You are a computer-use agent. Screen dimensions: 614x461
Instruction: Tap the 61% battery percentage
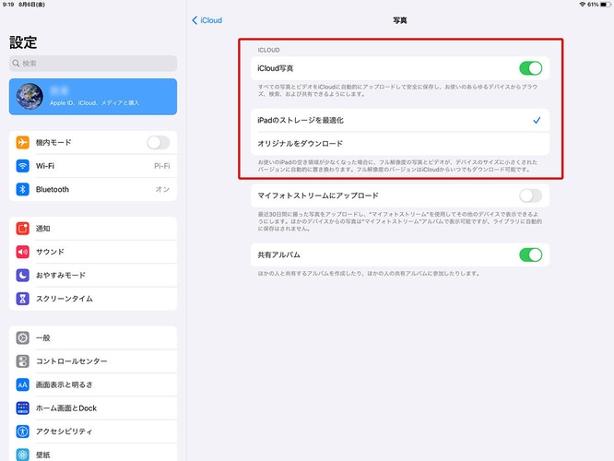point(593,5)
